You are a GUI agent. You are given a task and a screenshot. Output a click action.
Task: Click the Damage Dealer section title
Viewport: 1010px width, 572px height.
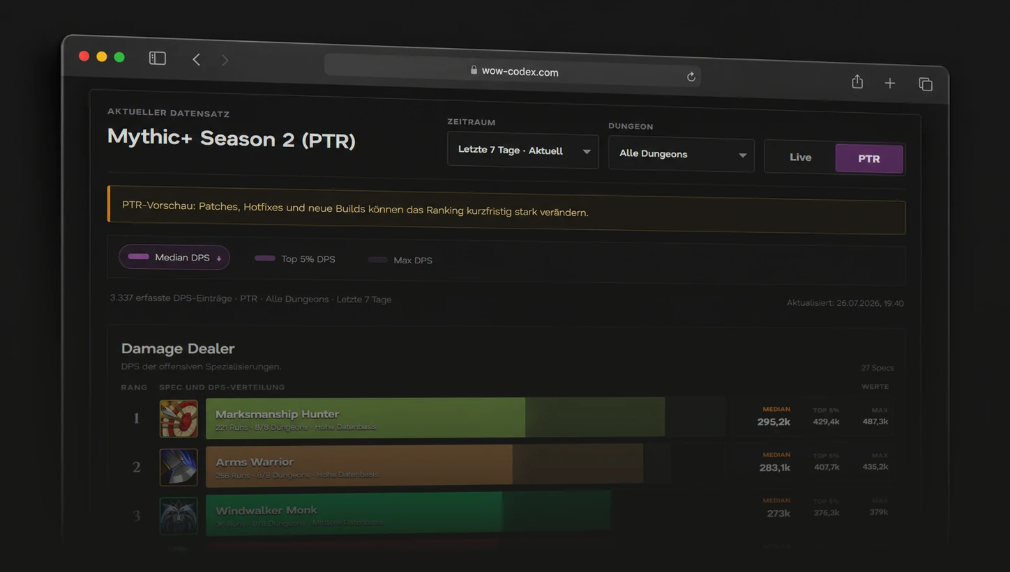(x=178, y=348)
